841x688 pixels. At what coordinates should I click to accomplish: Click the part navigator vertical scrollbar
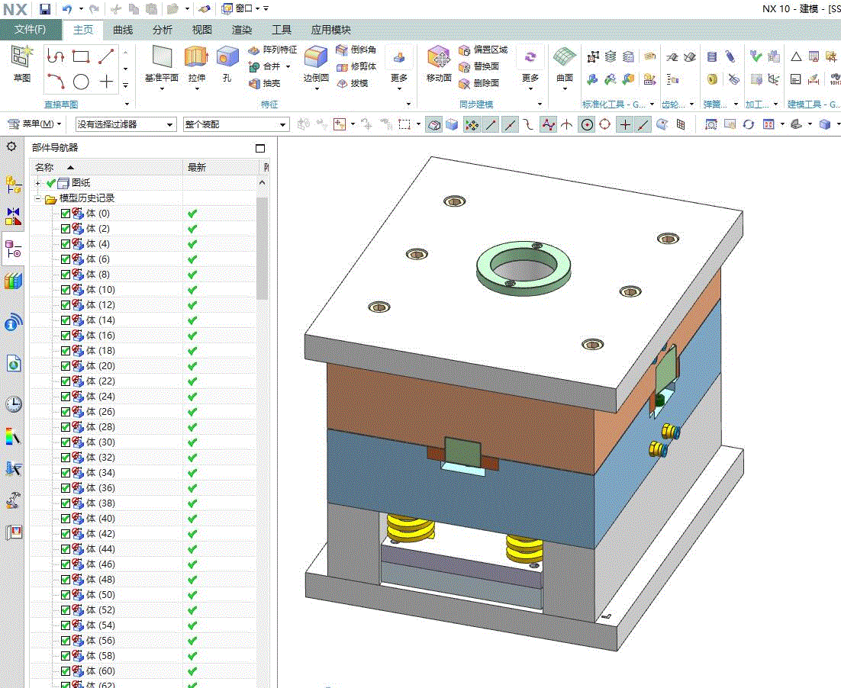point(262,248)
